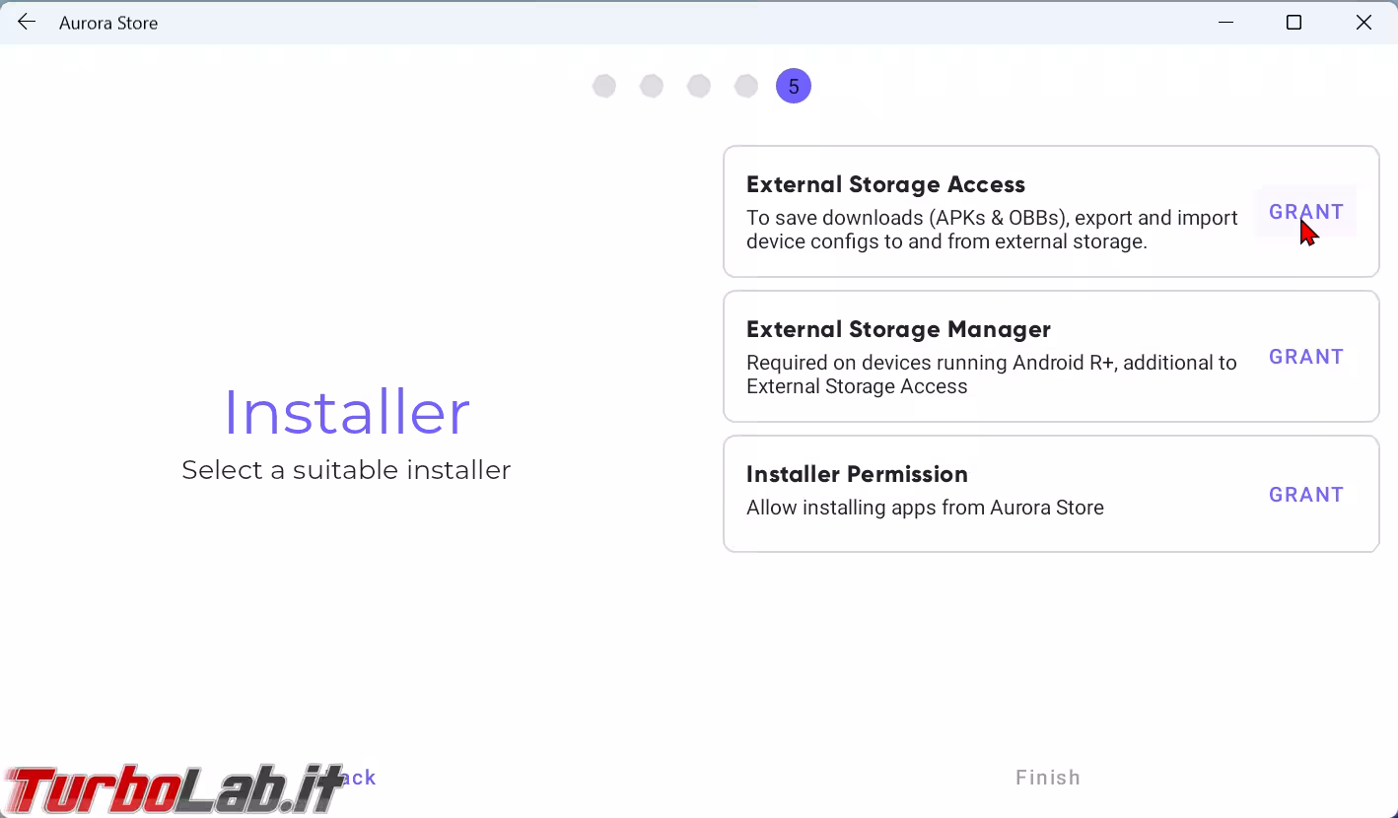Click the TurboLab.it watermark logo
1398x818 pixels.
click(x=173, y=788)
